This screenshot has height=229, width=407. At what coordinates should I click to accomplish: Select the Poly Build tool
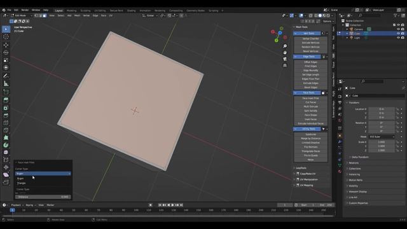pyautogui.click(x=6, y=137)
